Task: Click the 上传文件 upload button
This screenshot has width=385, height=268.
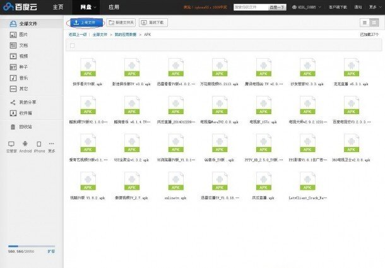Action: (86, 23)
